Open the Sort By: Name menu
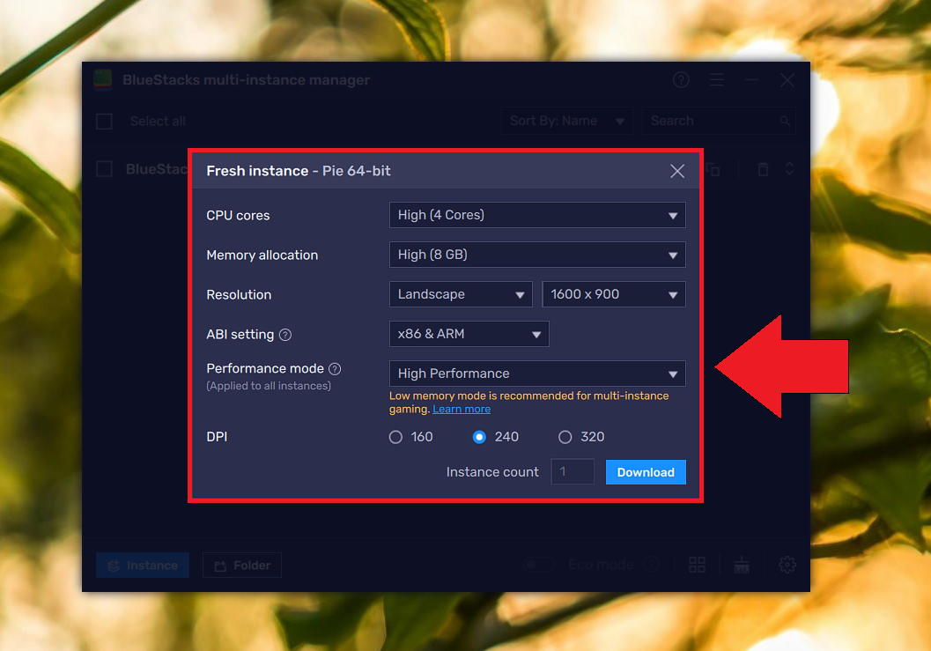This screenshot has height=651, width=931. [566, 121]
